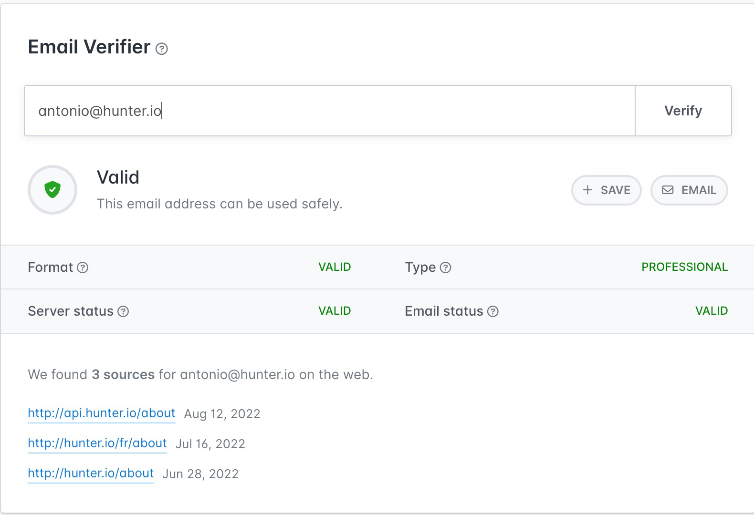
Task: Click the Email status VALID value
Action: tap(711, 311)
